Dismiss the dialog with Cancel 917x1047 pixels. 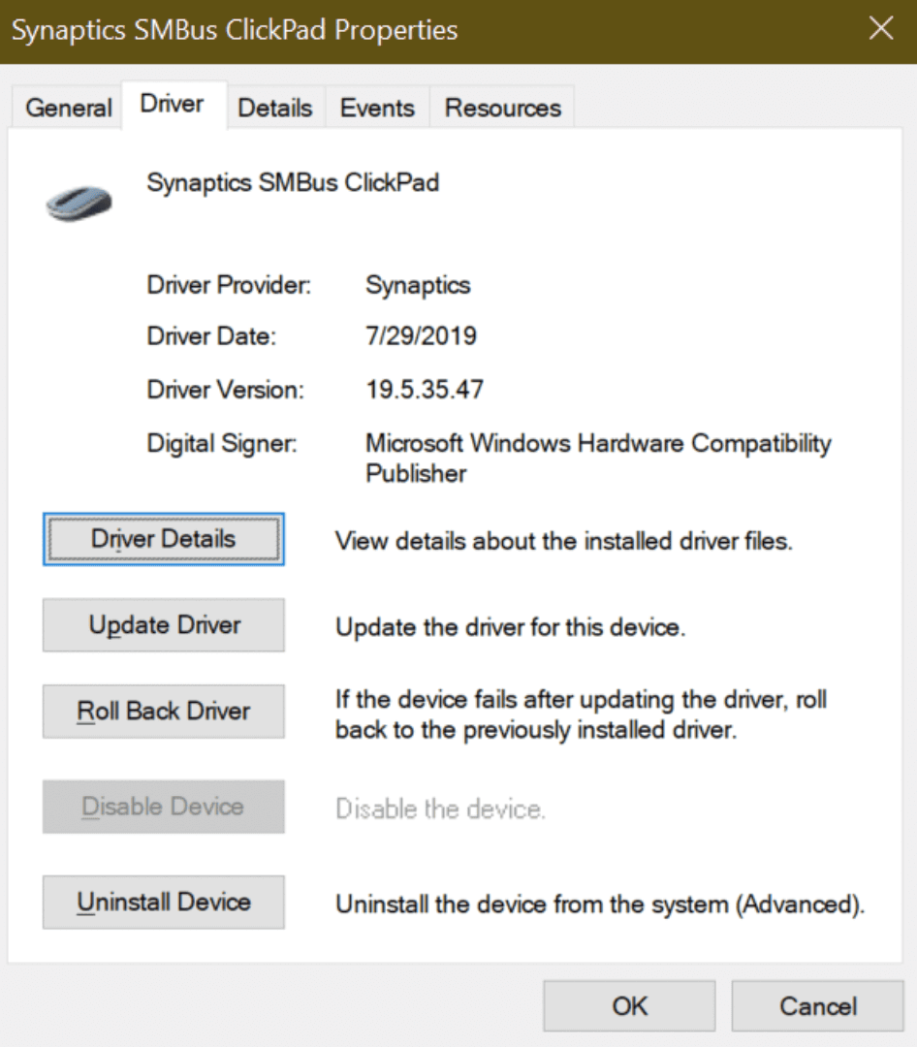(x=817, y=1005)
